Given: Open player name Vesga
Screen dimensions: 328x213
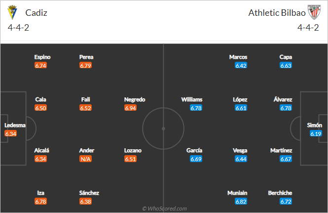Looking at the screenshot, I should [240, 150].
